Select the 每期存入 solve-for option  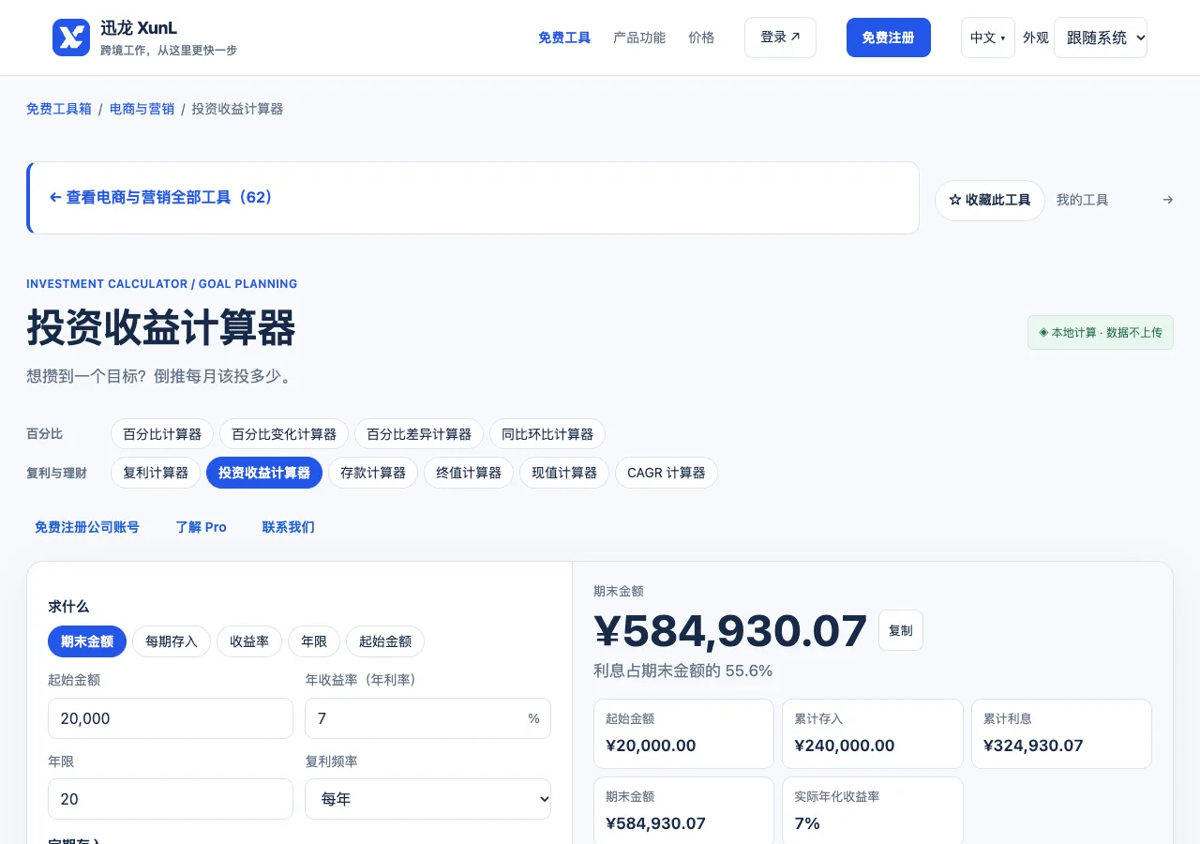[172, 641]
